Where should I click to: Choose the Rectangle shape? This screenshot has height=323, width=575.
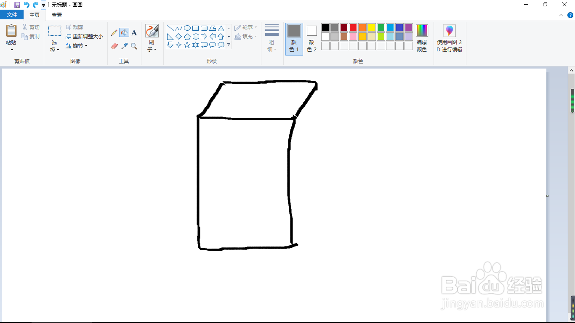pyautogui.click(x=196, y=28)
